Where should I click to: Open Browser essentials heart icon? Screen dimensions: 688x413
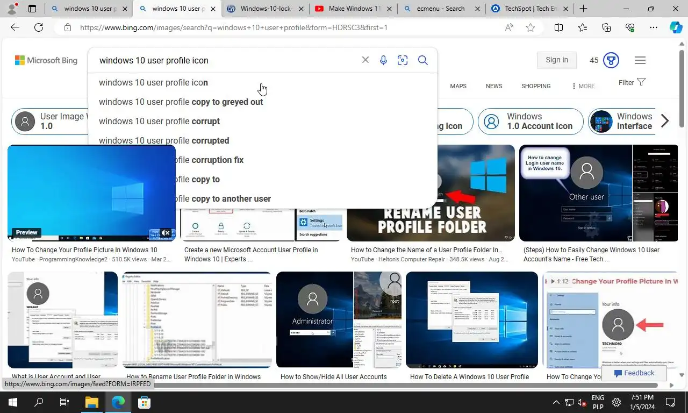[x=630, y=27]
